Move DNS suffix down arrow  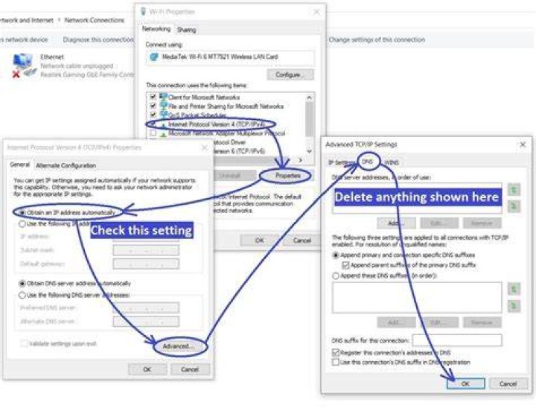coord(514,306)
